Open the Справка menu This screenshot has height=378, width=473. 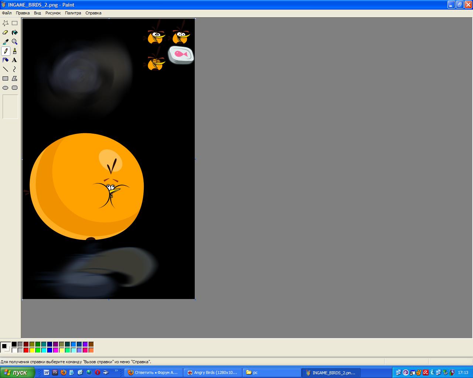93,13
